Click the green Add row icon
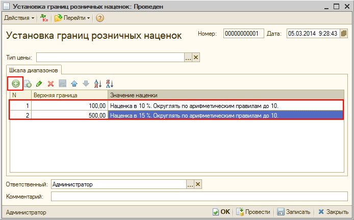This screenshot has height=220, width=354. pyautogui.click(x=16, y=84)
